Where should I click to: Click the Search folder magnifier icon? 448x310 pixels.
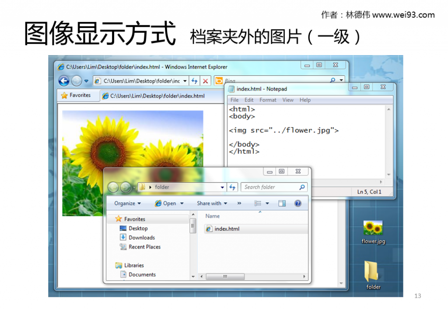point(302,187)
